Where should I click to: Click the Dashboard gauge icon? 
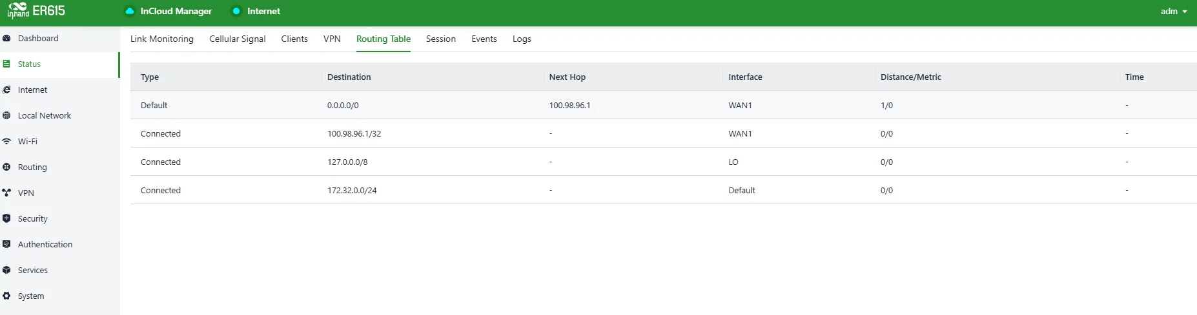tap(6, 38)
